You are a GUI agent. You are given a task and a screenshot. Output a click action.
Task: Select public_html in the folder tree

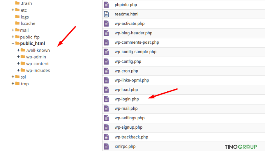[x=33, y=43]
